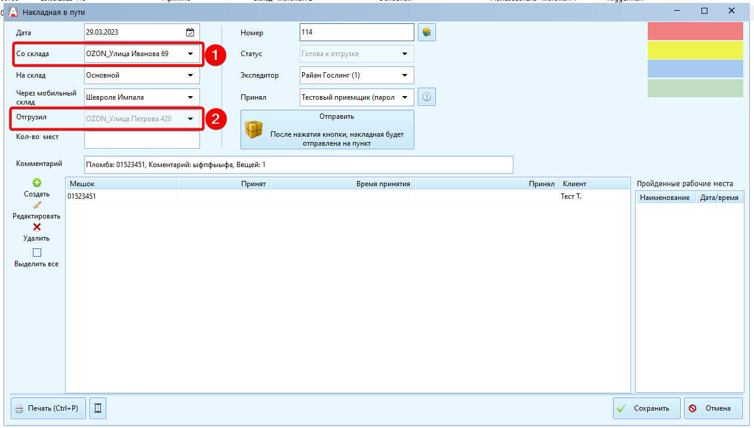The height and width of the screenshot is (428, 754).
Task: Click the Пройденные рабочие места label
Action: pos(685,184)
